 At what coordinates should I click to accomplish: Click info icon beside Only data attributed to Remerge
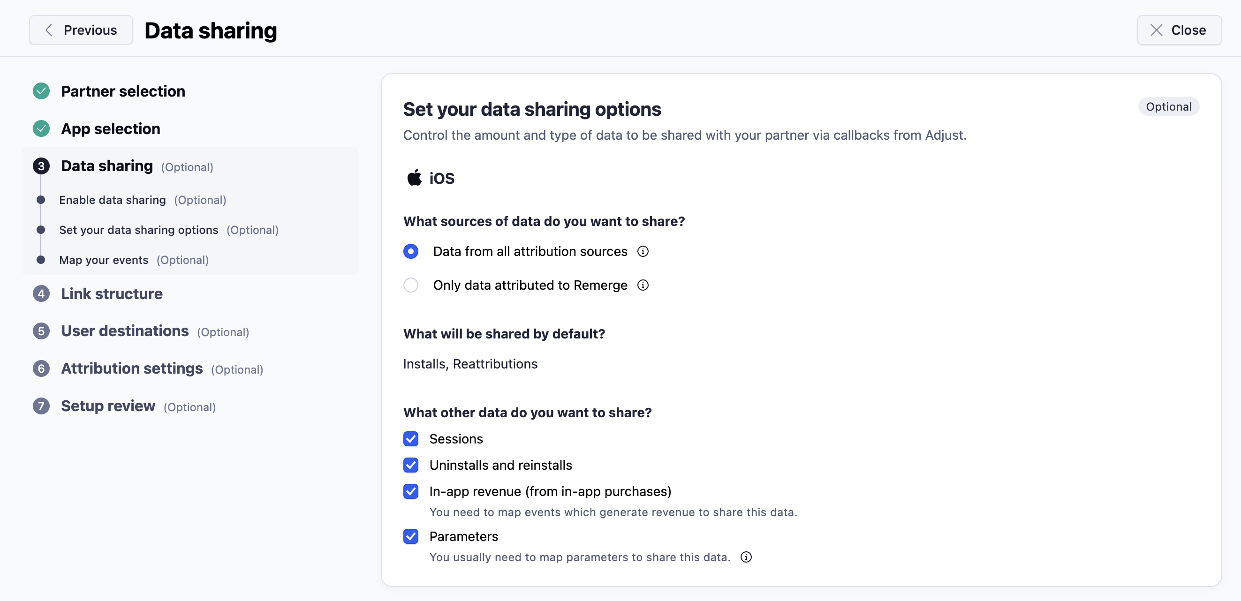click(x=643, y=285)
